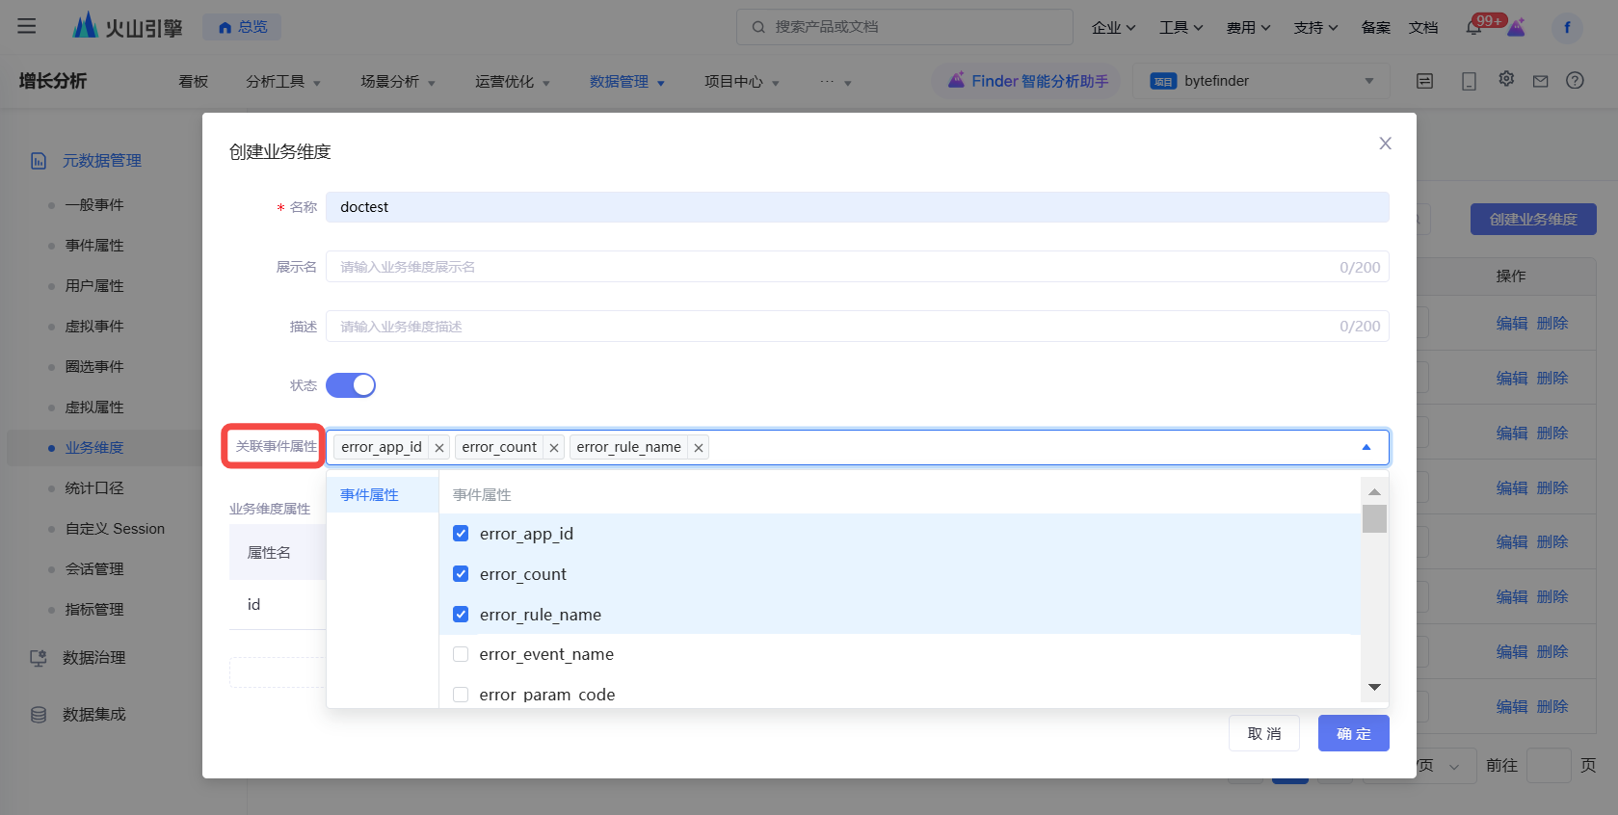Check the error_event_name checkbox
The image size is (1618, 815).
pos(461,654)
